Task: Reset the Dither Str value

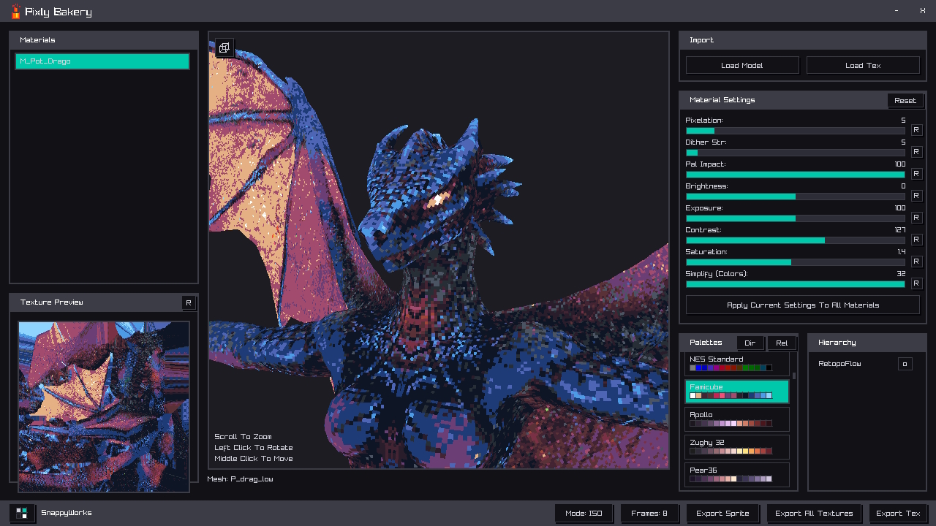Action: [x=916, y=152]
